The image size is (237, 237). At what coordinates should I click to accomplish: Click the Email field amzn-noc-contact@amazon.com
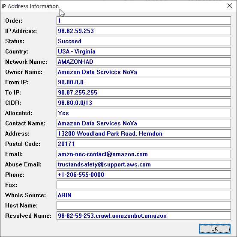pyautogui.click(x=144, y=154)
